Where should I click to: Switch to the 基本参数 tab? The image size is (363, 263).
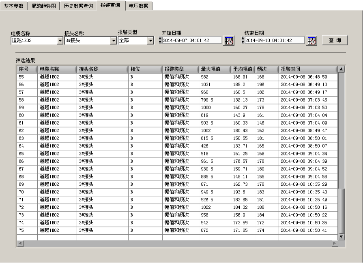(x=14, y=6)
